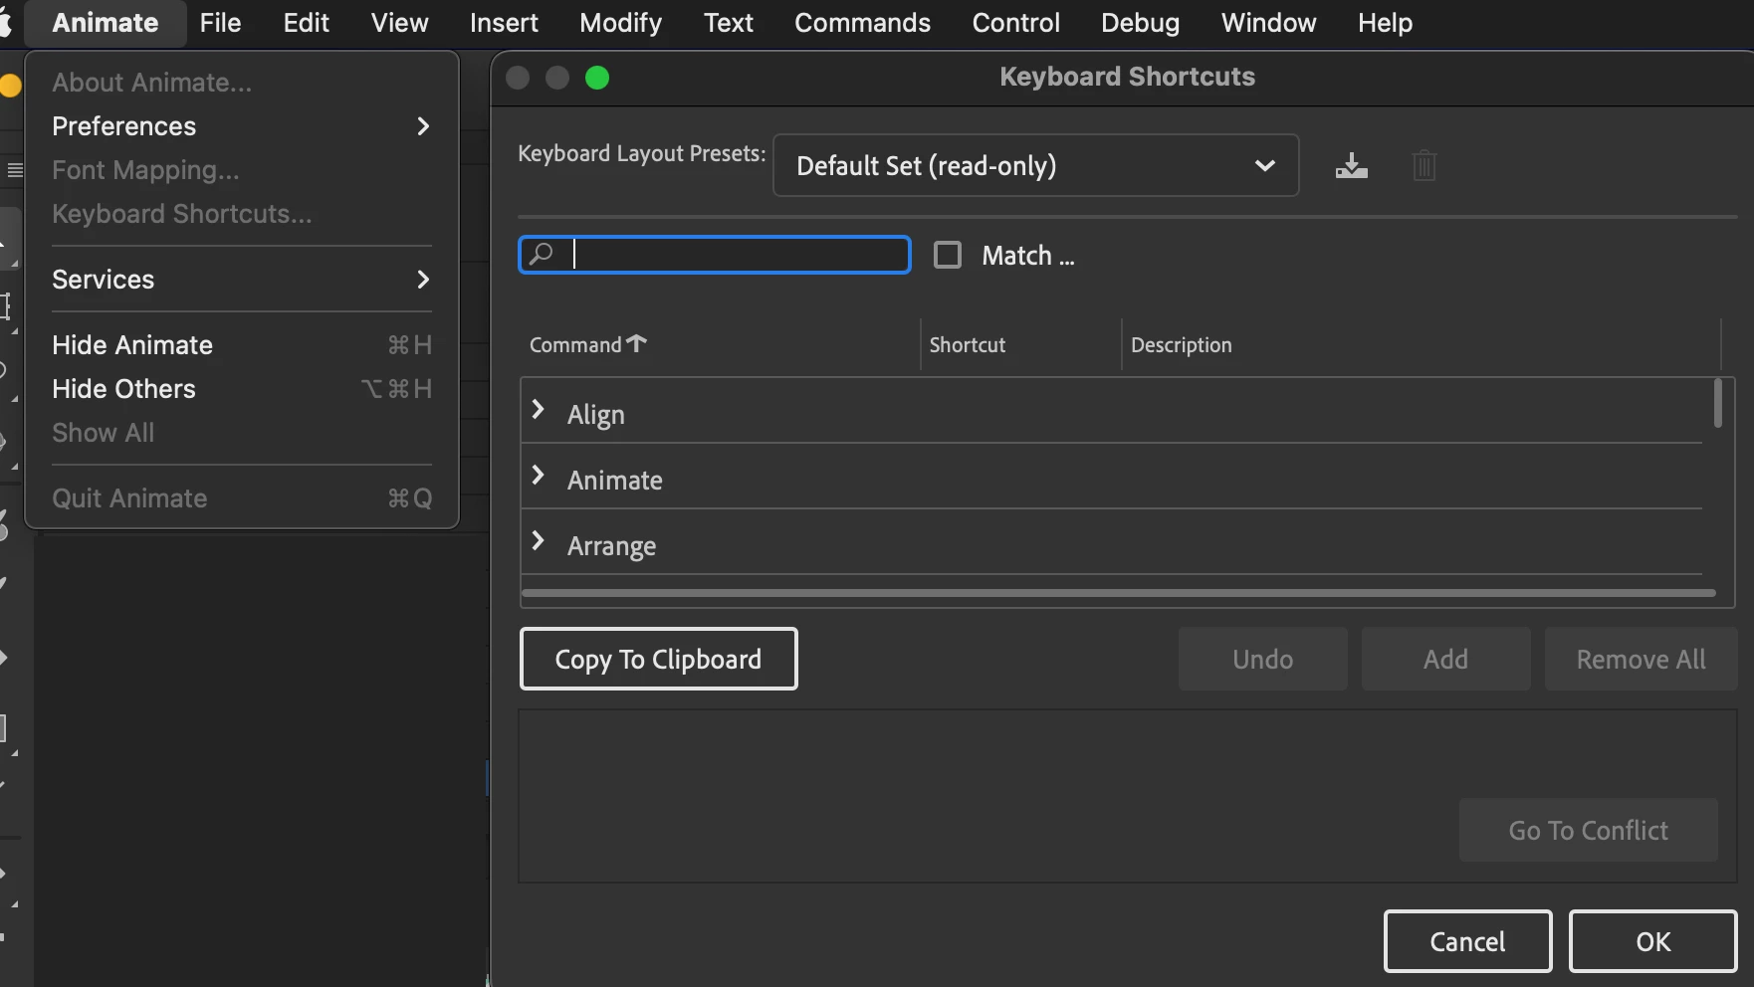Select Show All menu entry

pos(242,433)
